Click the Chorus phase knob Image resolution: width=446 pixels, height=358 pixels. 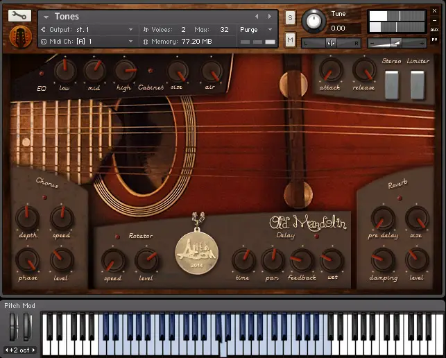click(x=27, y=260)
